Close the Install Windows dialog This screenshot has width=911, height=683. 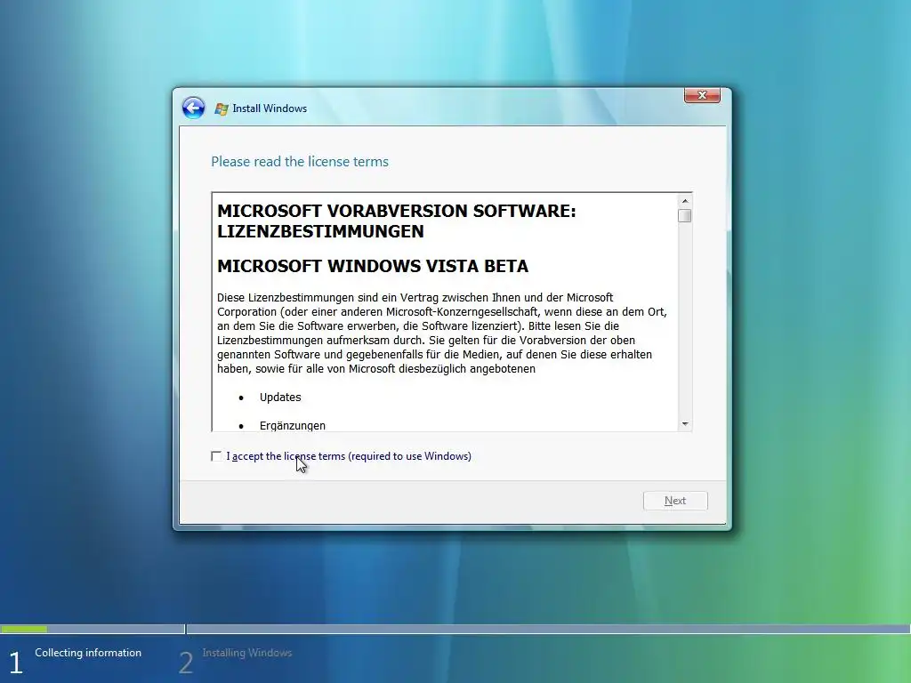[702, 95]
